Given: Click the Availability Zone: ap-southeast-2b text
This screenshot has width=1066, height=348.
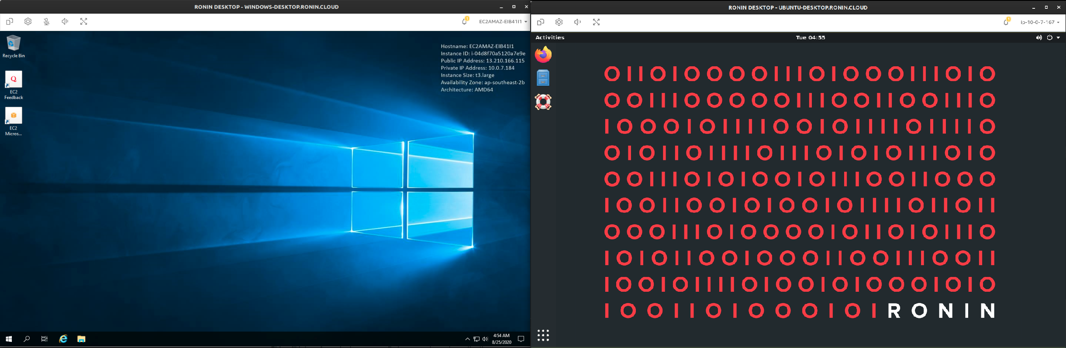Looking at the screenshot, I should 483,82.
